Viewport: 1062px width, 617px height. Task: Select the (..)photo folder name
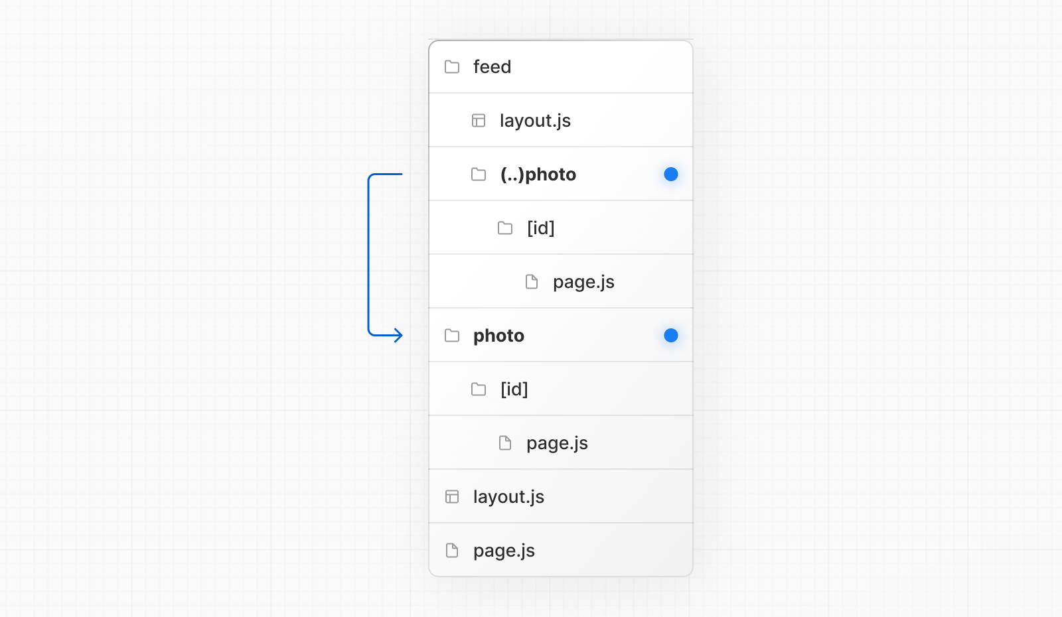538,174
